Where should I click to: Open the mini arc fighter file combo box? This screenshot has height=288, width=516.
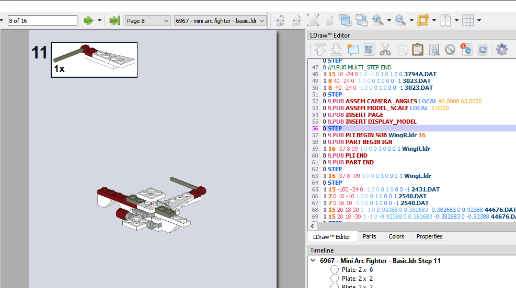point(220,21)
